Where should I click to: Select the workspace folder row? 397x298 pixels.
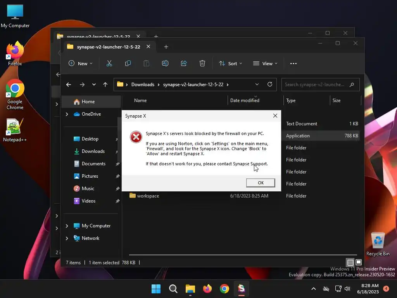244,196
